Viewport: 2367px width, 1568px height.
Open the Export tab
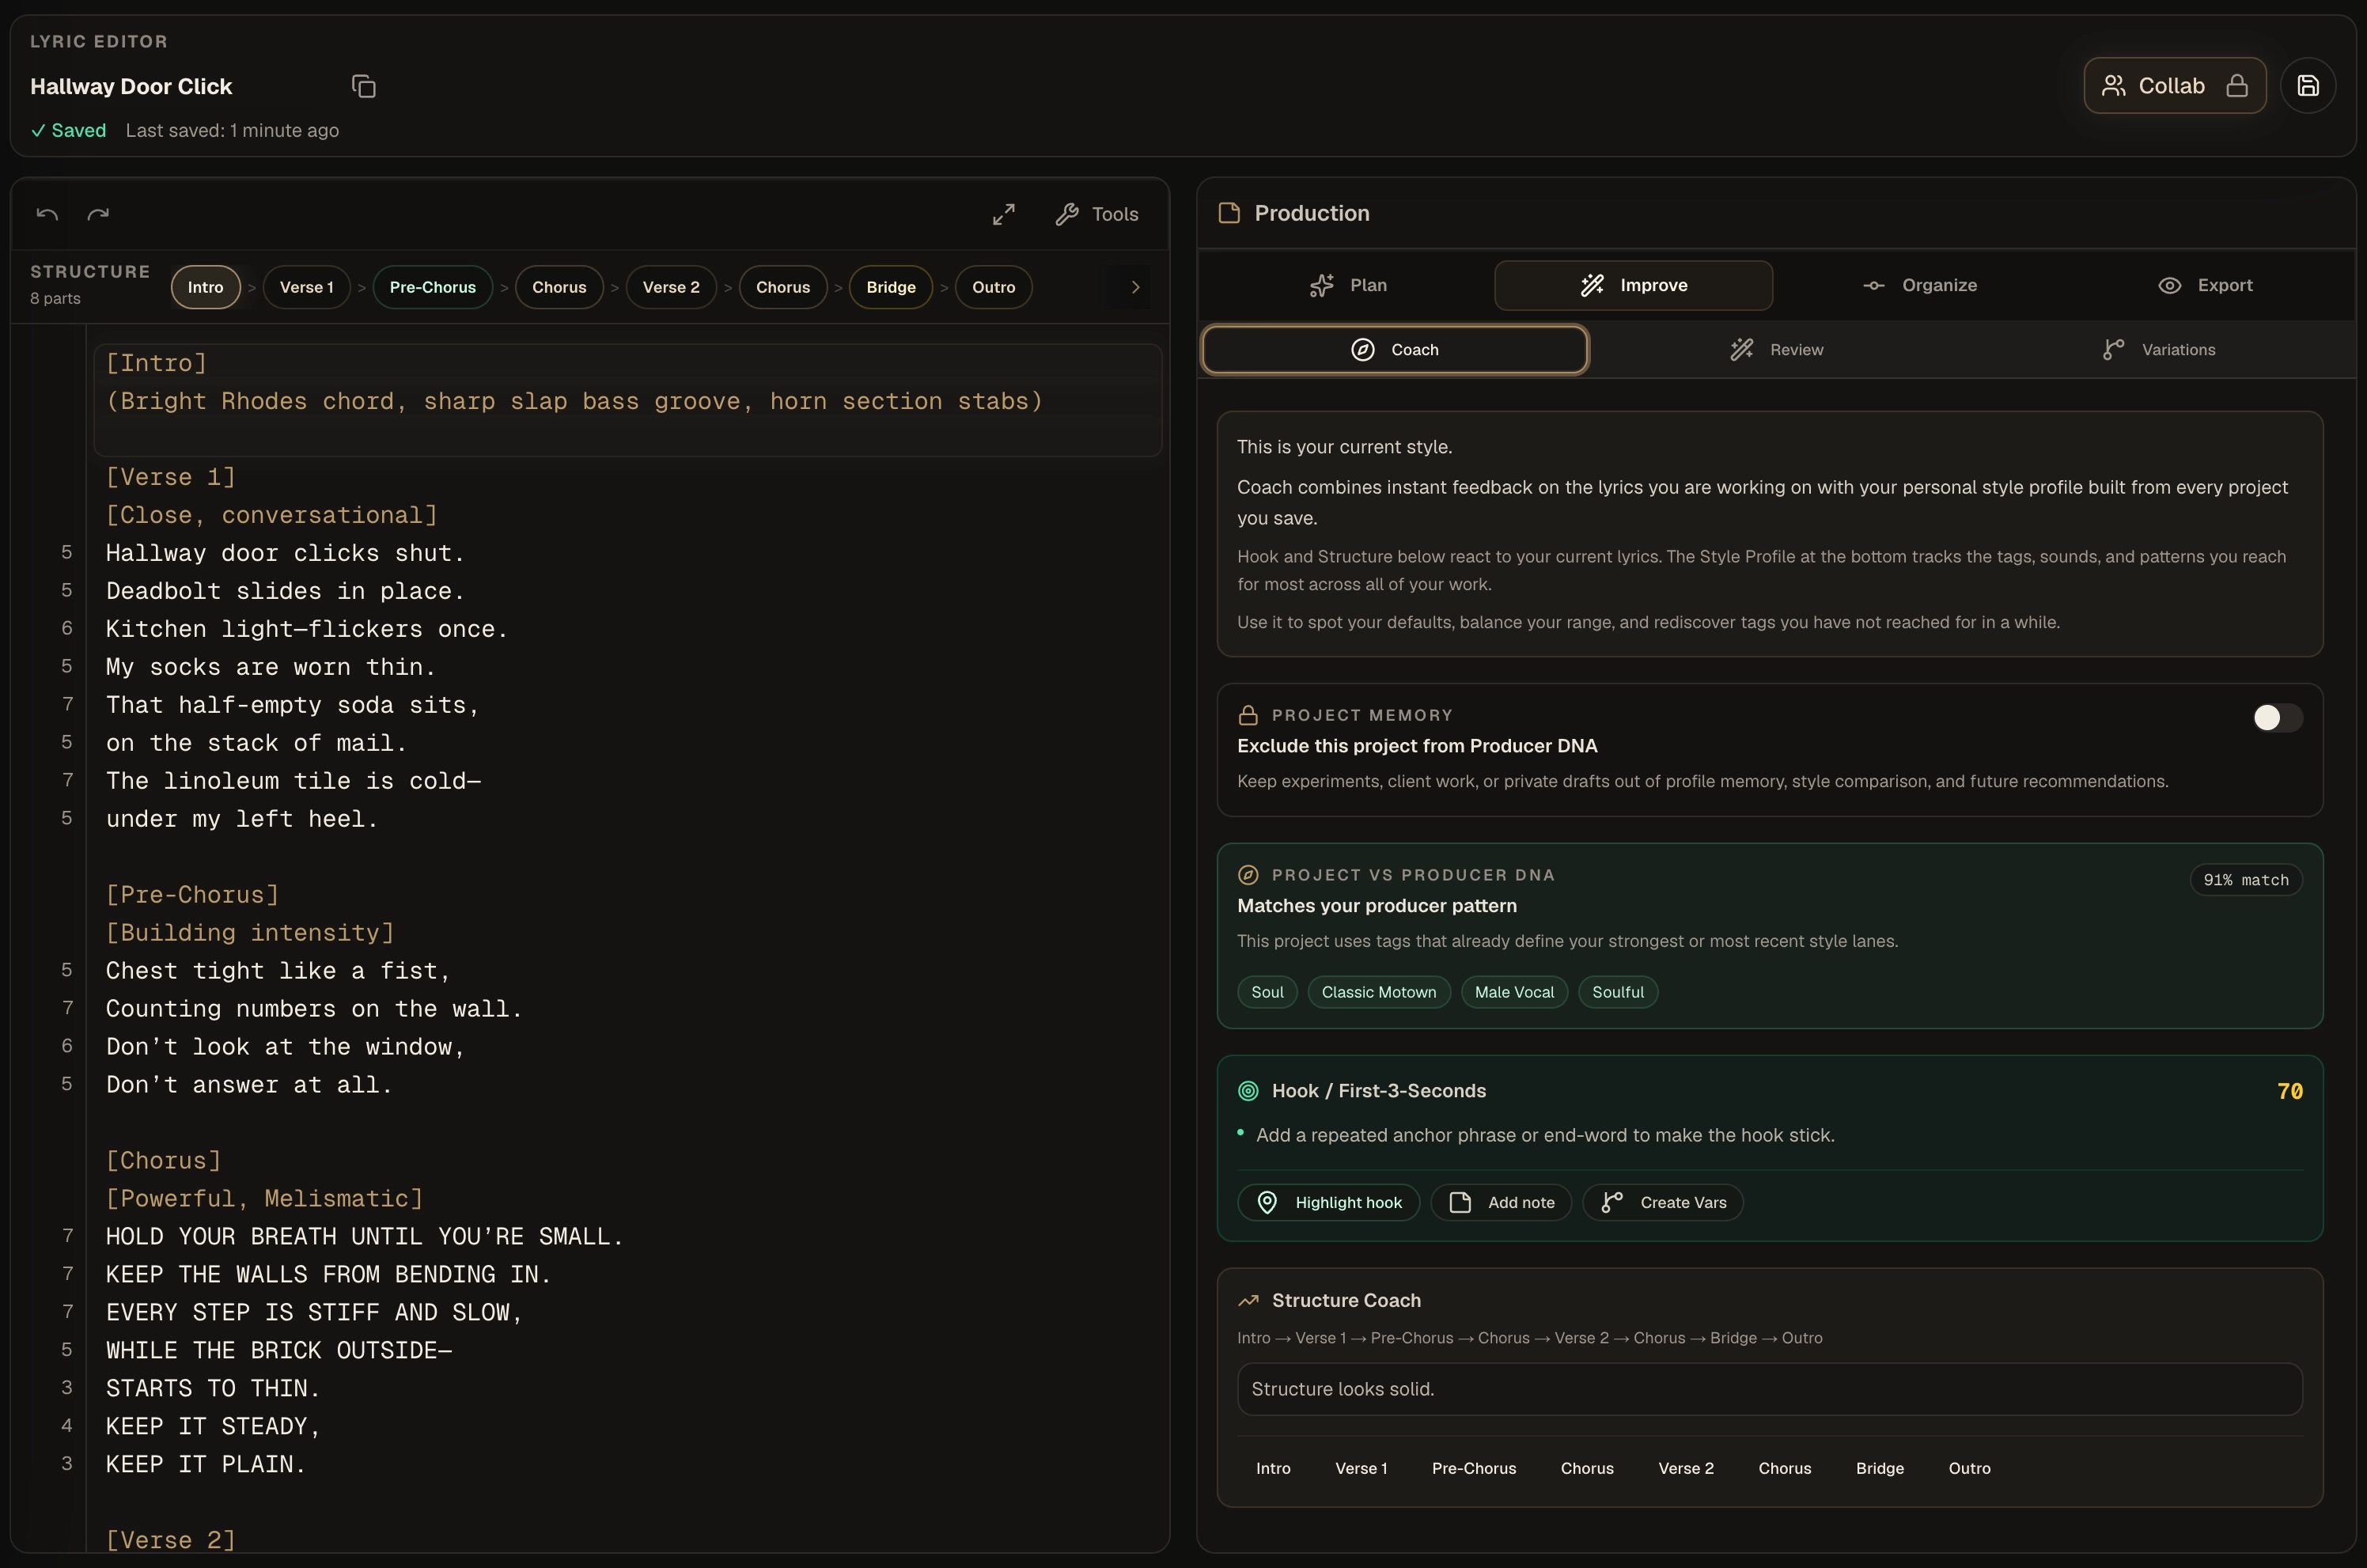[2205, 286]
